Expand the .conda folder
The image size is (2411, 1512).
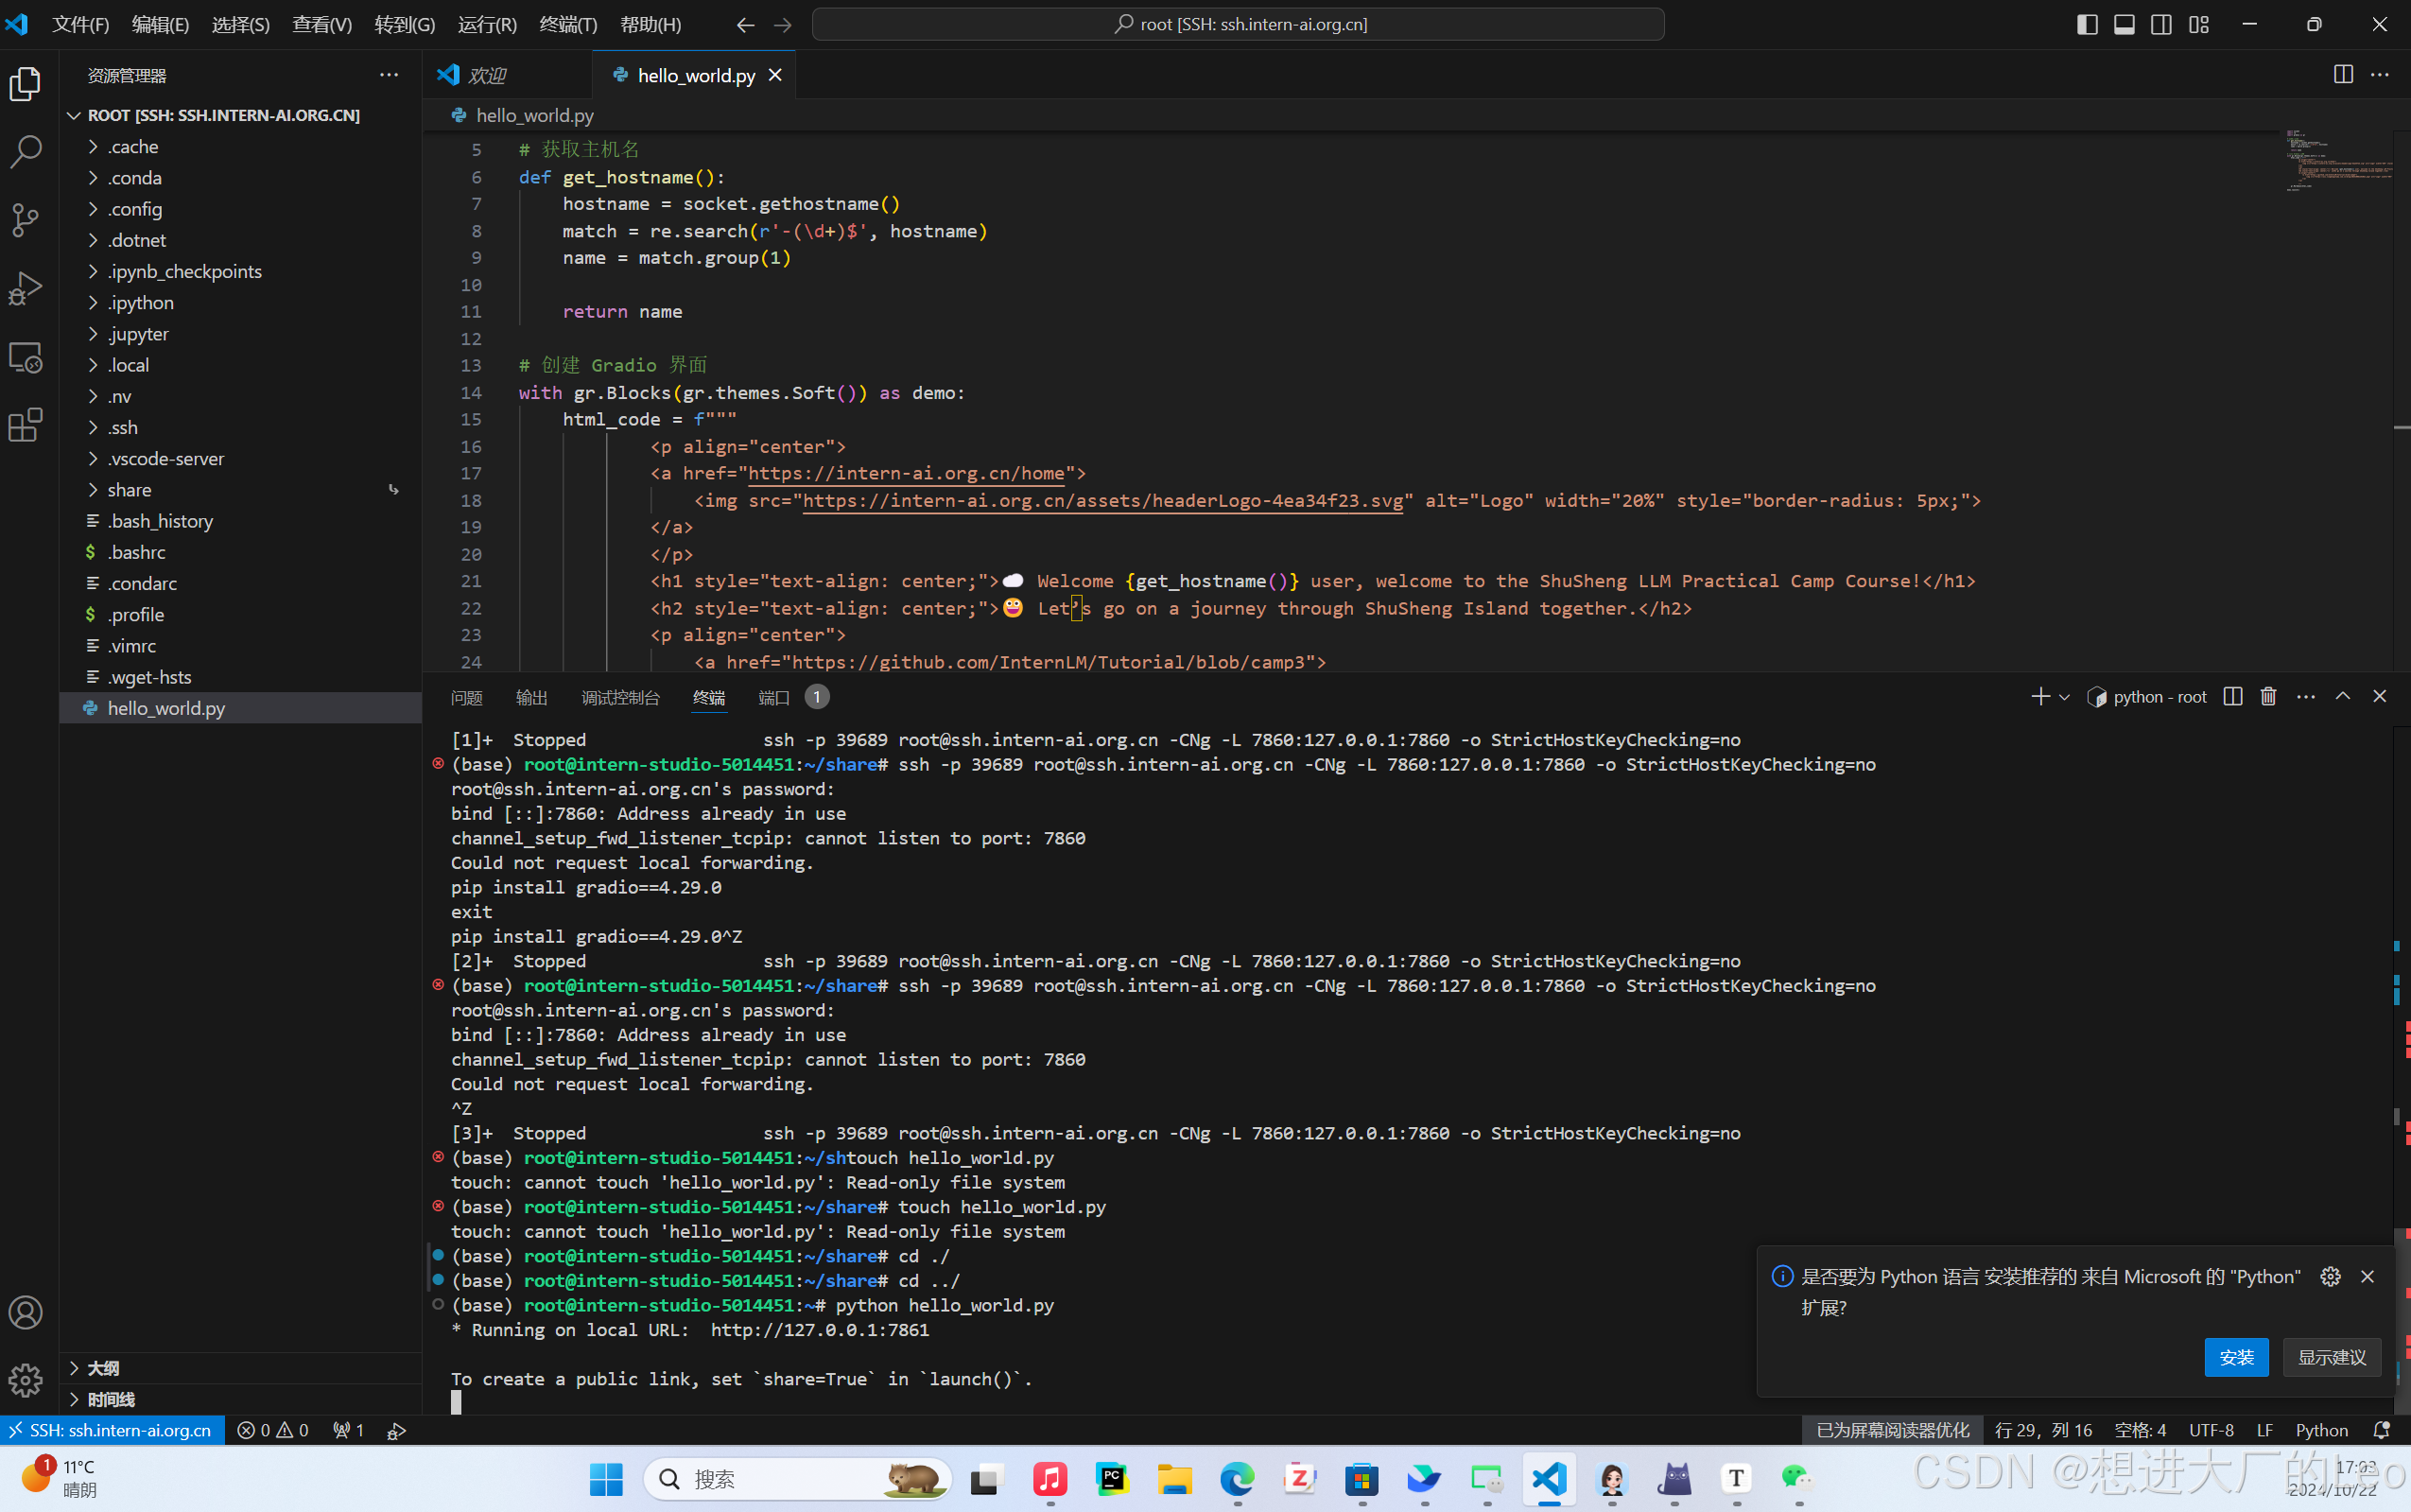tap(134, 178)
